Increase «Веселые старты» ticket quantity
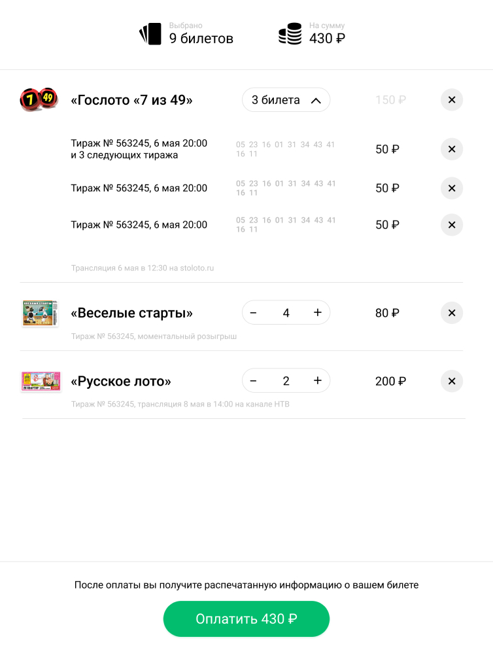This screenshot has width=493, height=665. 318,313
